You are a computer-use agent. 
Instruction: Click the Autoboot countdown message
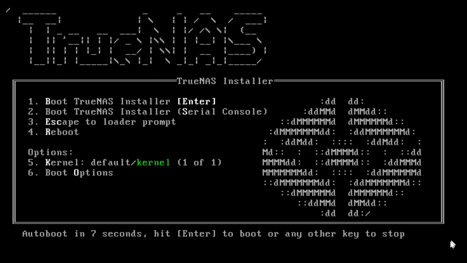coord(213,234)
